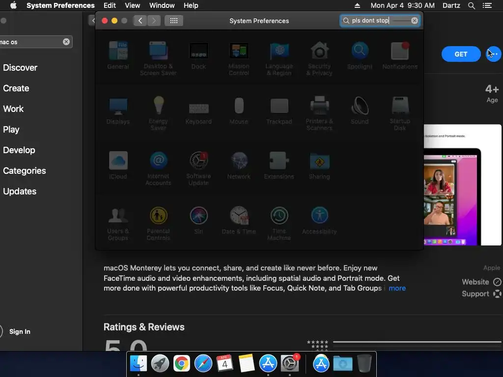Screen dimensions: 503x377
Task: Open the Apple menu
Action: 13,5
